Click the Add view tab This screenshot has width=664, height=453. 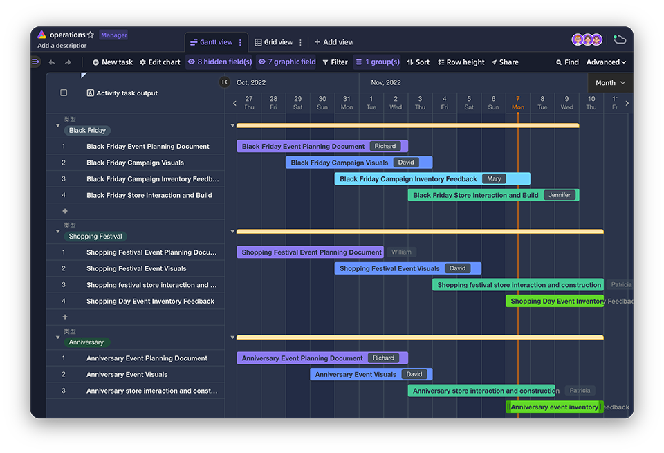coord(333,42)
